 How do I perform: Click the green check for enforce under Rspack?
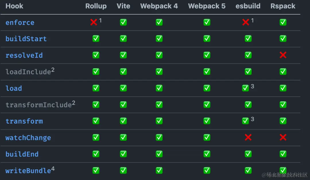(283, 22)
